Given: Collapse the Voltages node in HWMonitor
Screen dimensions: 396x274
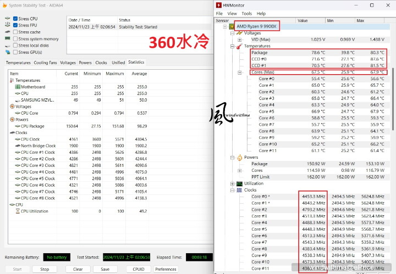Looking at the screenshot, I should point(232,33).
